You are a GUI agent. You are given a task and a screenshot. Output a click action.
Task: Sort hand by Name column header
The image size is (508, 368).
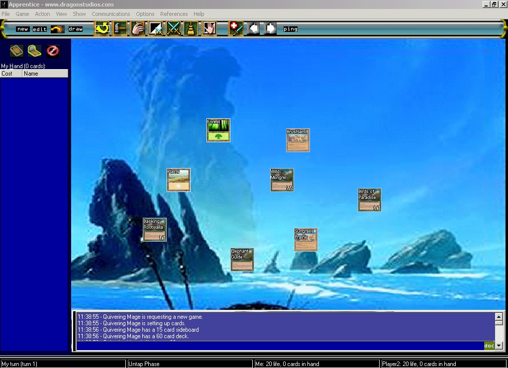[x=45, y=74]
